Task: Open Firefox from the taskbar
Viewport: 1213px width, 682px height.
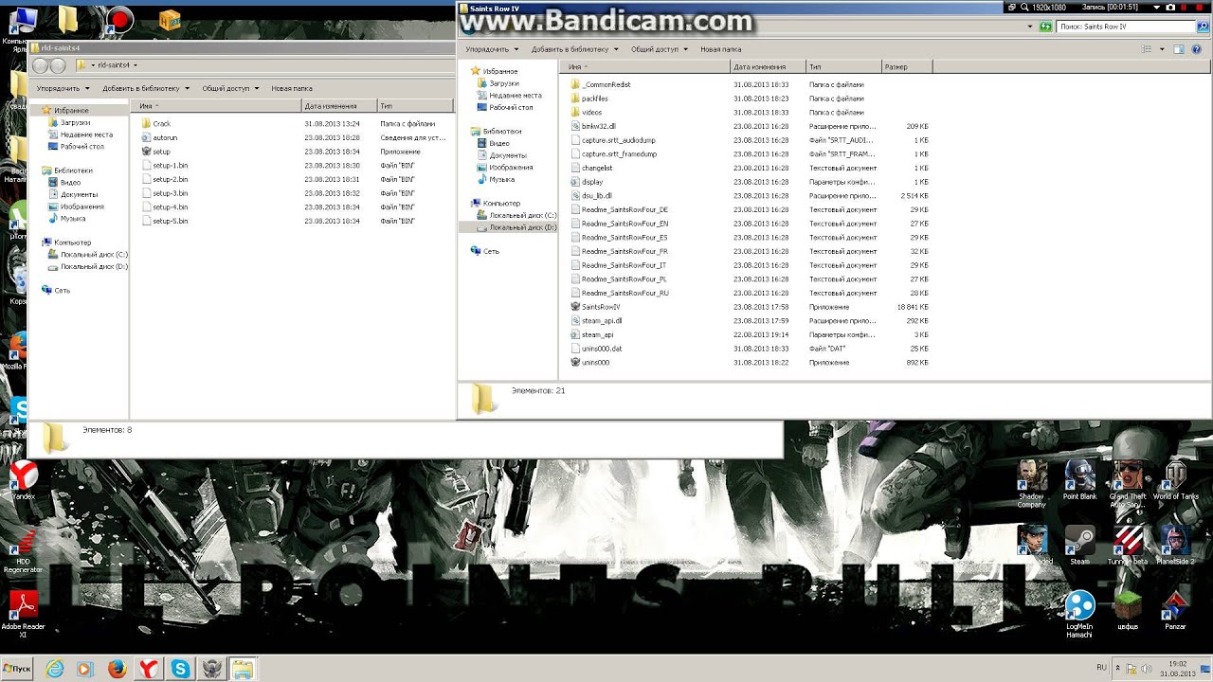Action: (x=118, y=669)
